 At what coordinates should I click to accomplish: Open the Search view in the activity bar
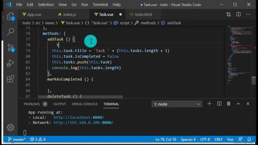click(x=10, y=31)
